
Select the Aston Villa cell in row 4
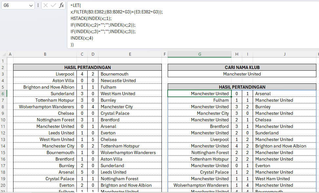pyautogui.click(x=45, y=80)
